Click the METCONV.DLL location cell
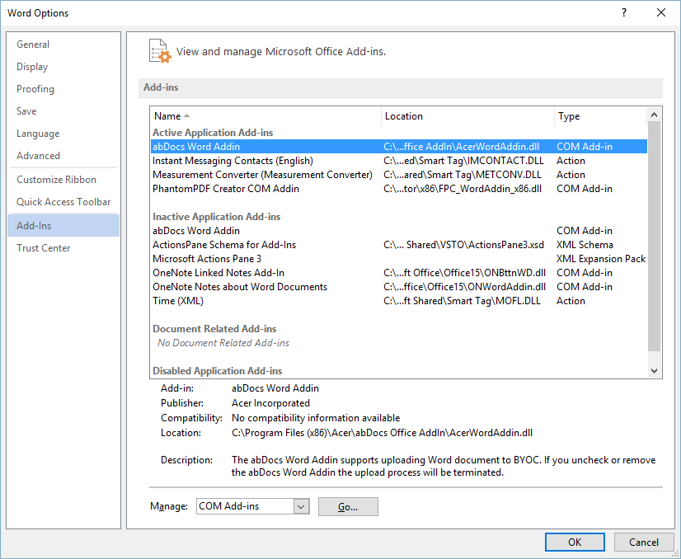 [x=463, y=175]
